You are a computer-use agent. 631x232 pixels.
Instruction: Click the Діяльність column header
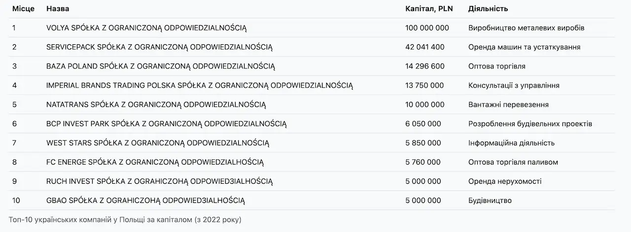click(488, 9)
